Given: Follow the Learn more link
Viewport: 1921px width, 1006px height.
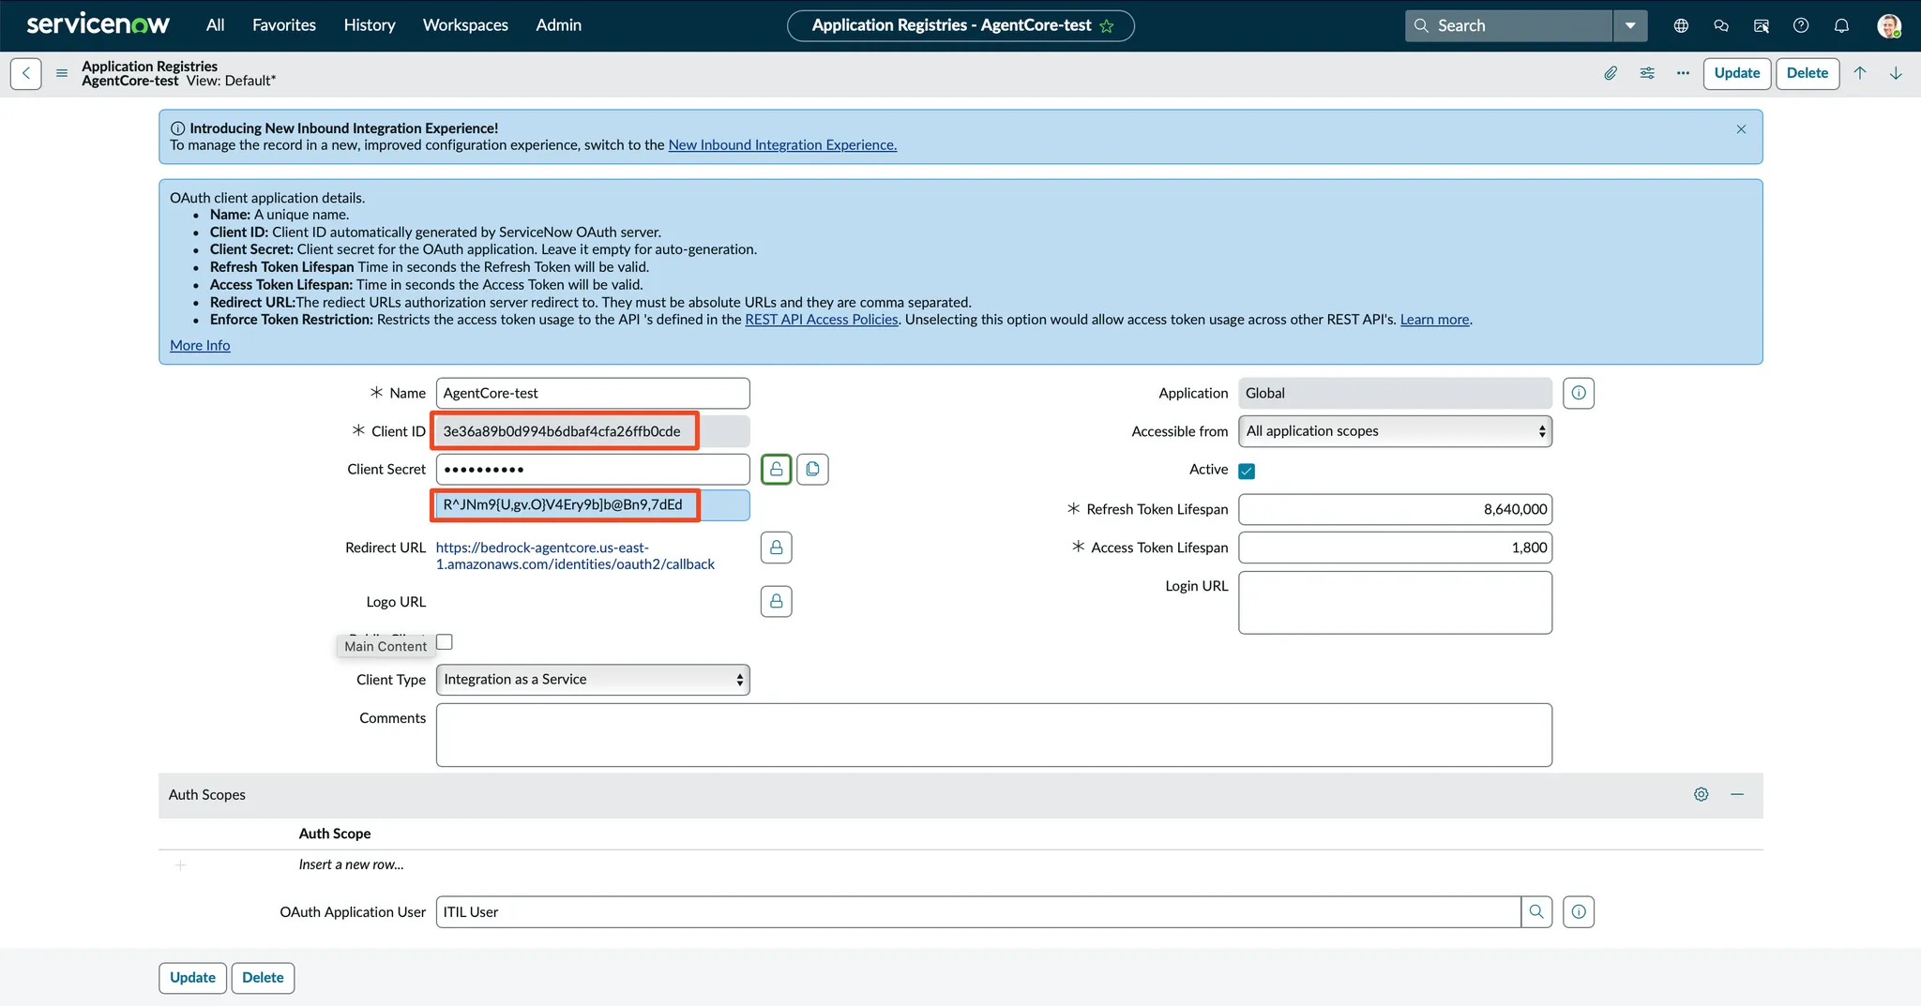Looking at the screenshot, I should (1435, 320).
